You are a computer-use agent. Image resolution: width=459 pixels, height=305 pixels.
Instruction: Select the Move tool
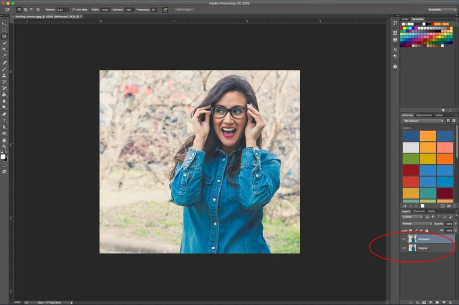[4, 24]
